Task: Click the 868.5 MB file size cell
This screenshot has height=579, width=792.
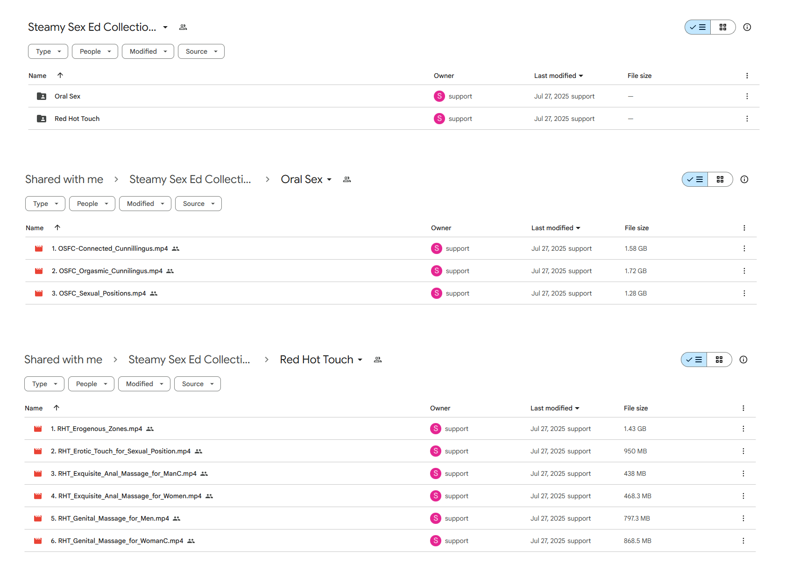Action: 637,541
